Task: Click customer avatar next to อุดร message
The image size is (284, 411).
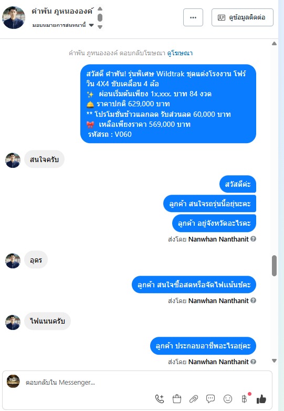Action: point(13,260)
